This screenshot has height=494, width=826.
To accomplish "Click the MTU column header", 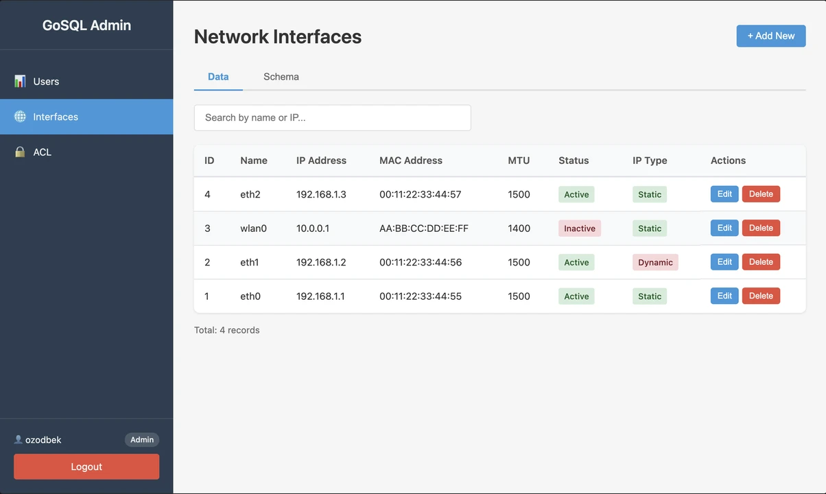I will (519, 161).
